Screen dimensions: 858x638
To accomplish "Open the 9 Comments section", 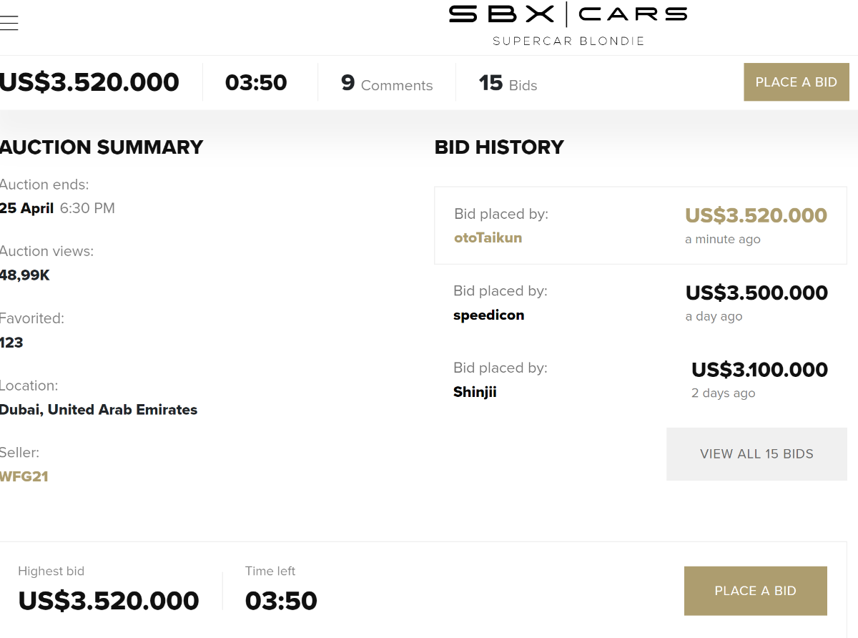I will 387,84.
